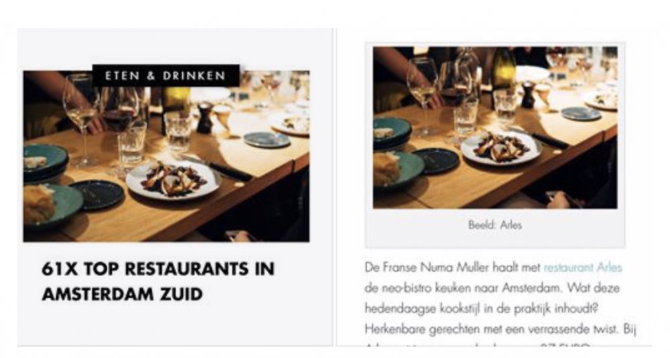Open the ETEN & DRINKEN category tag

pyautogui.click(x=165, y=76)
